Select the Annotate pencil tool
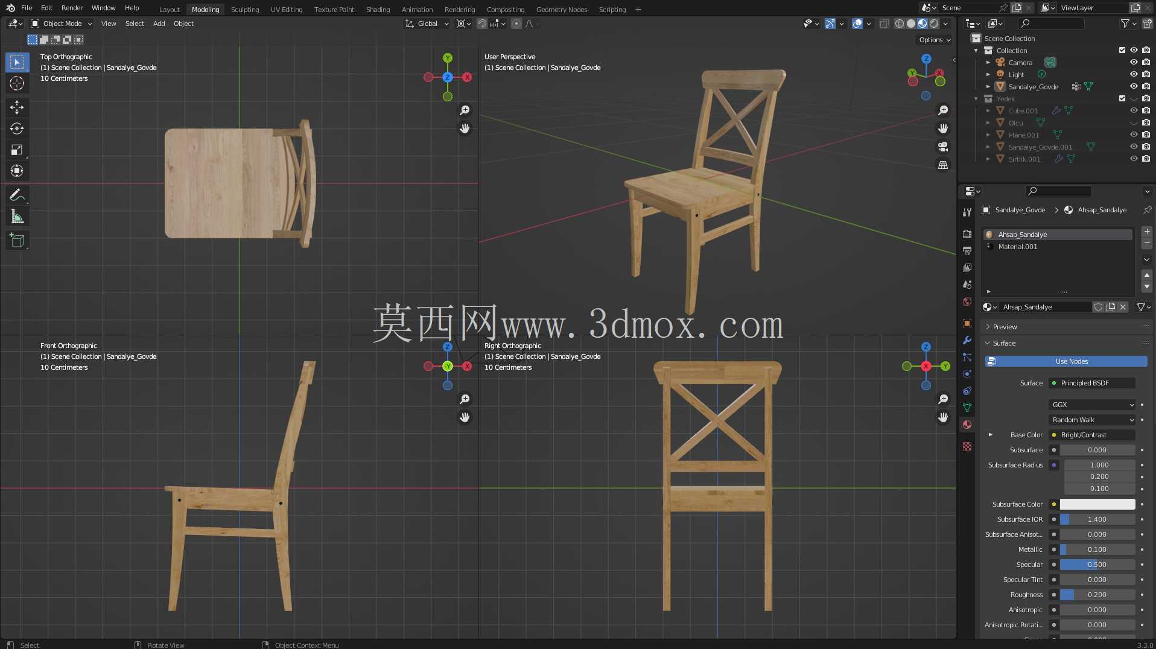The width and height of the screenshot is (1156, 649). coord(17,195)
